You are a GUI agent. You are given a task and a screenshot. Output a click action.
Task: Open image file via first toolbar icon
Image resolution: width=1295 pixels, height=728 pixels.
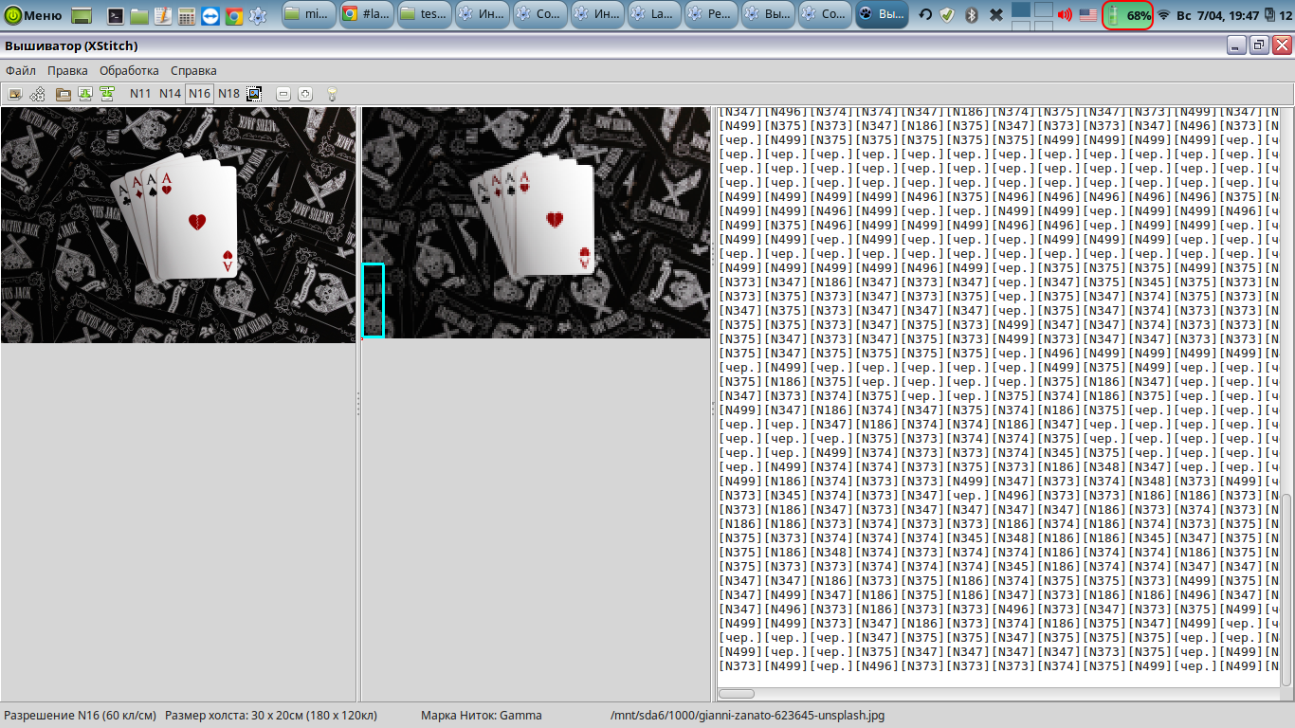(x=14, y=93)
